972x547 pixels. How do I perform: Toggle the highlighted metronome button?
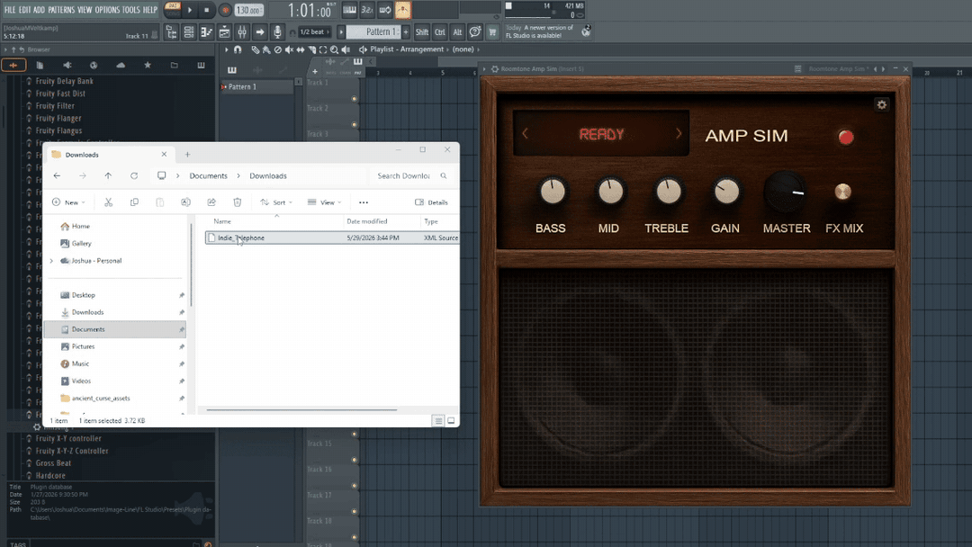click(x=403, y=10)
